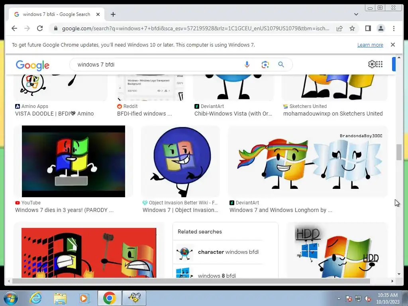Screen dimensions: 408x306
Task: Bookmark this tab with the star icon
Action: point(352,28)
